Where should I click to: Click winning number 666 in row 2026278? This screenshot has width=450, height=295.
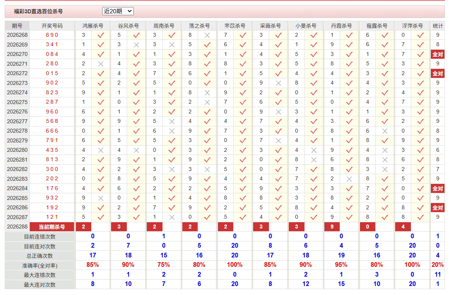click(x=52, y=131)
